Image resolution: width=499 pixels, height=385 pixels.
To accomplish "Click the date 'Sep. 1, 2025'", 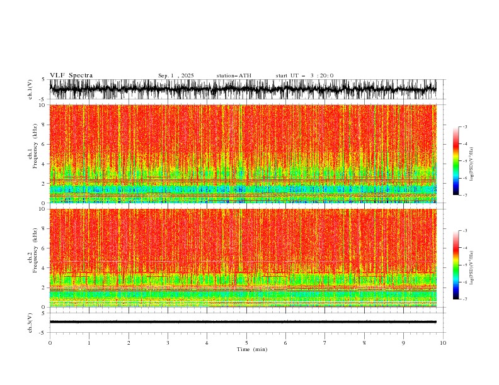I will point(176,75).
